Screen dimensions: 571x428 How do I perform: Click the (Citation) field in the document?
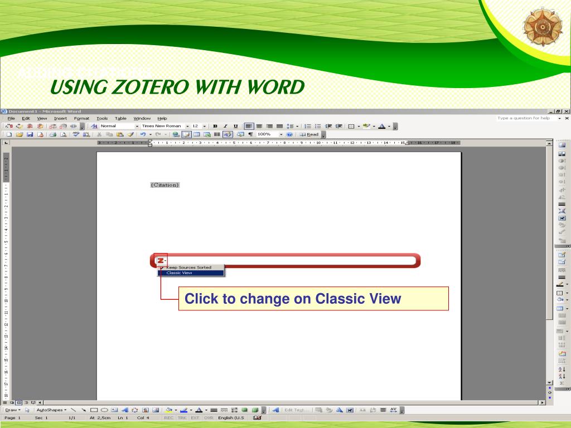point(165,185)
